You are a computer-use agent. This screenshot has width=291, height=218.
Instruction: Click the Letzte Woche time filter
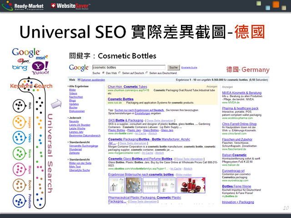point(77,129)
